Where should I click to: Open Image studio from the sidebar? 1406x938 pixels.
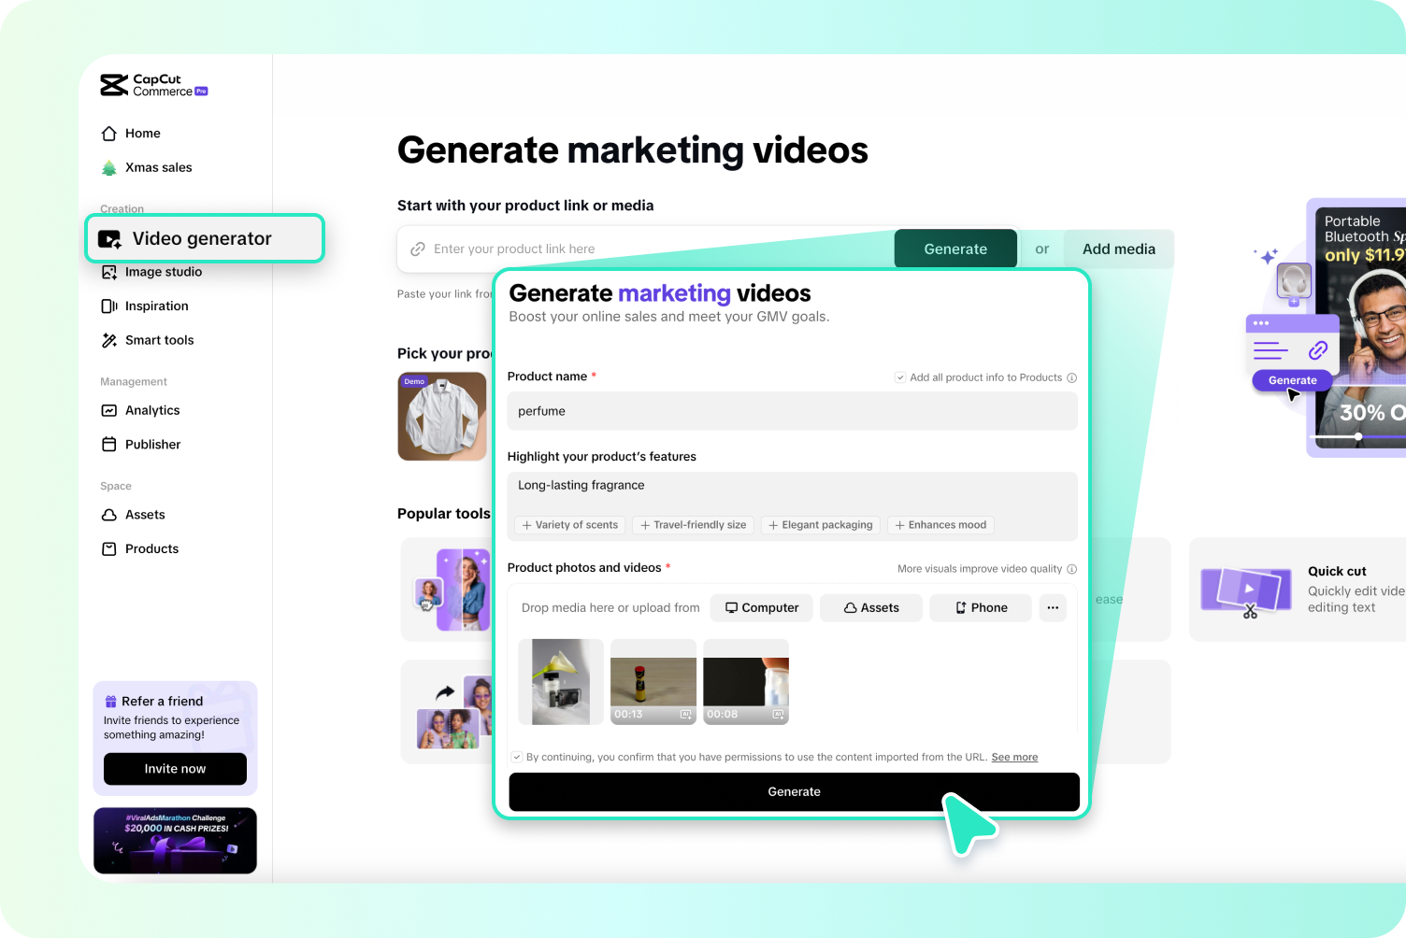164,272
